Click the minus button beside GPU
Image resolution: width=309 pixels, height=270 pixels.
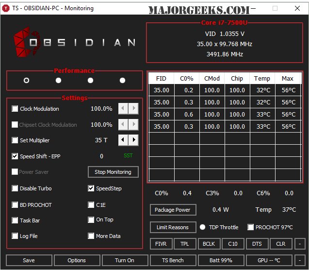point(300,260)
